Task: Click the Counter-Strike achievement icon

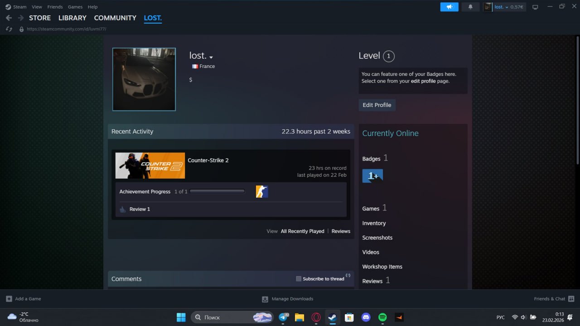Action: point(262,191)
